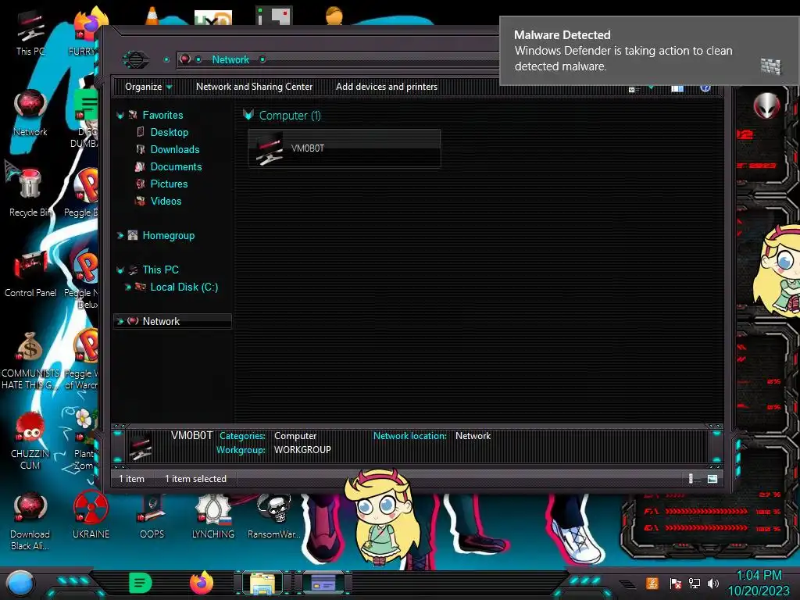
Task: Switch to details view in status bar
Action: [691, 479]
